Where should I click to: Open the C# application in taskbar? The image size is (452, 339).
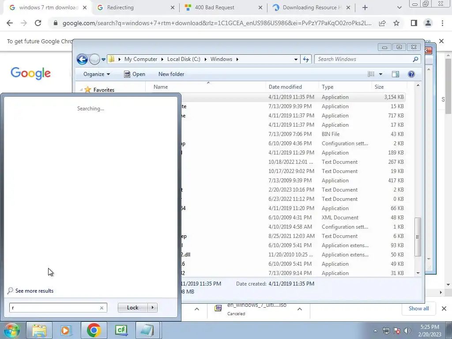click(121, 330)
